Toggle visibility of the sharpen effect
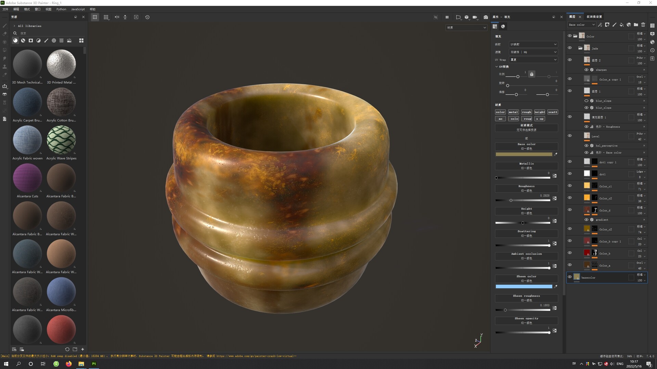 (586, 70)
